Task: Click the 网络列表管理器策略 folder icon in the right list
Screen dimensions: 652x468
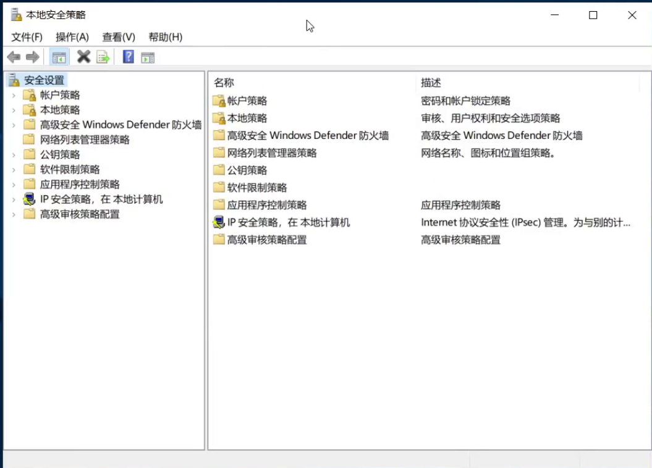Action: click(219, 153)
